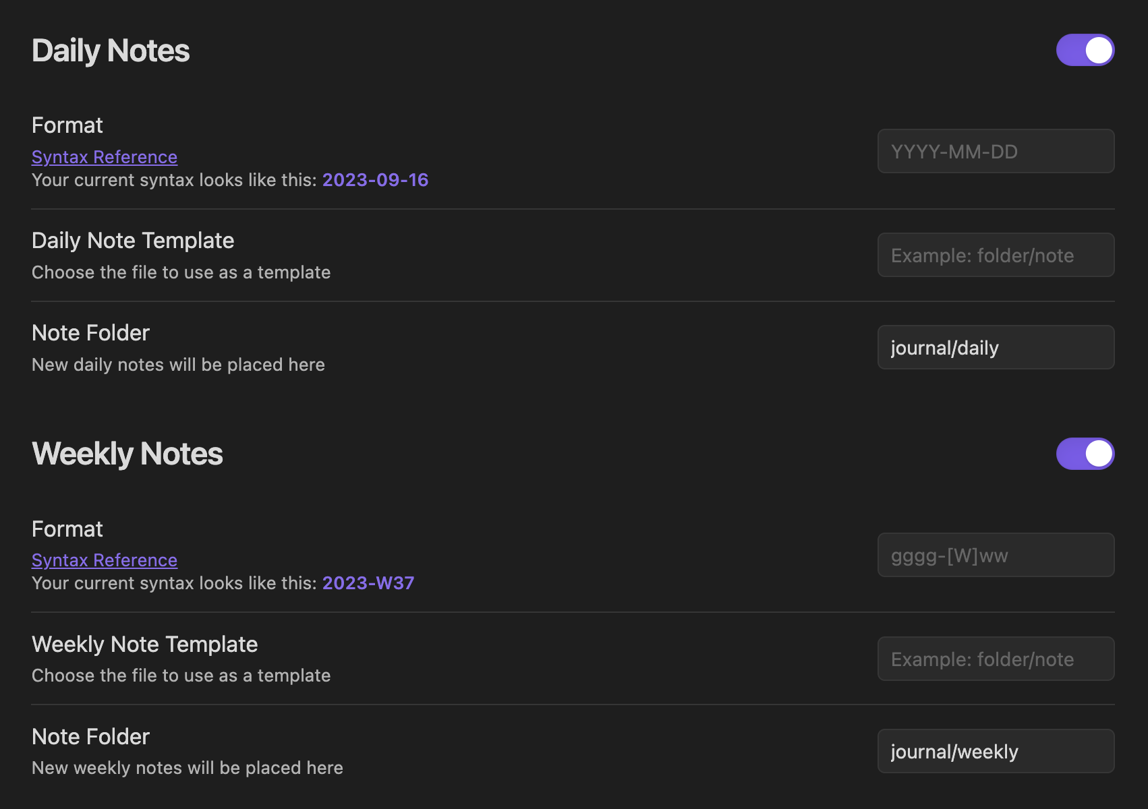1148x809 pixels.
Task: Click the journal/weekly note folder field
Action: click(996, 751)
